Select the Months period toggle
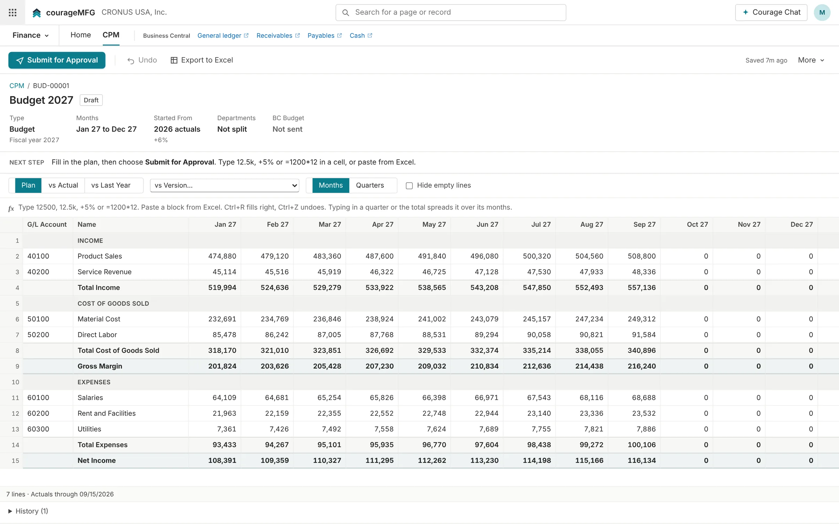The height and width of the screenshot is (524, 839). [331, 185]
